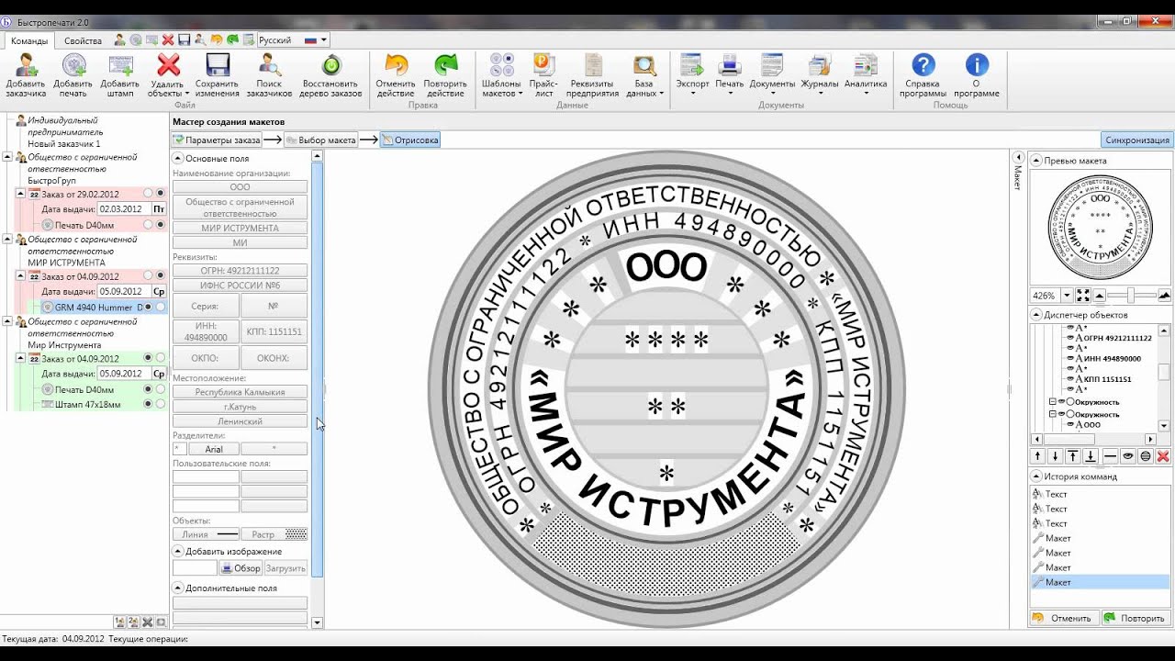Open the Справка программы help

(923, 75)
